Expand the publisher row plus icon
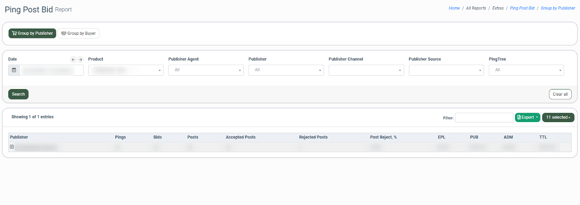The image size is (580, 205). (x=12, y=147)
